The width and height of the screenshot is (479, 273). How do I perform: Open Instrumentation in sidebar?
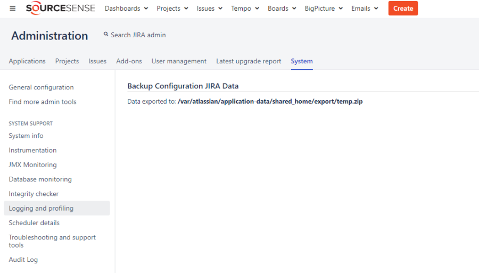32,150
